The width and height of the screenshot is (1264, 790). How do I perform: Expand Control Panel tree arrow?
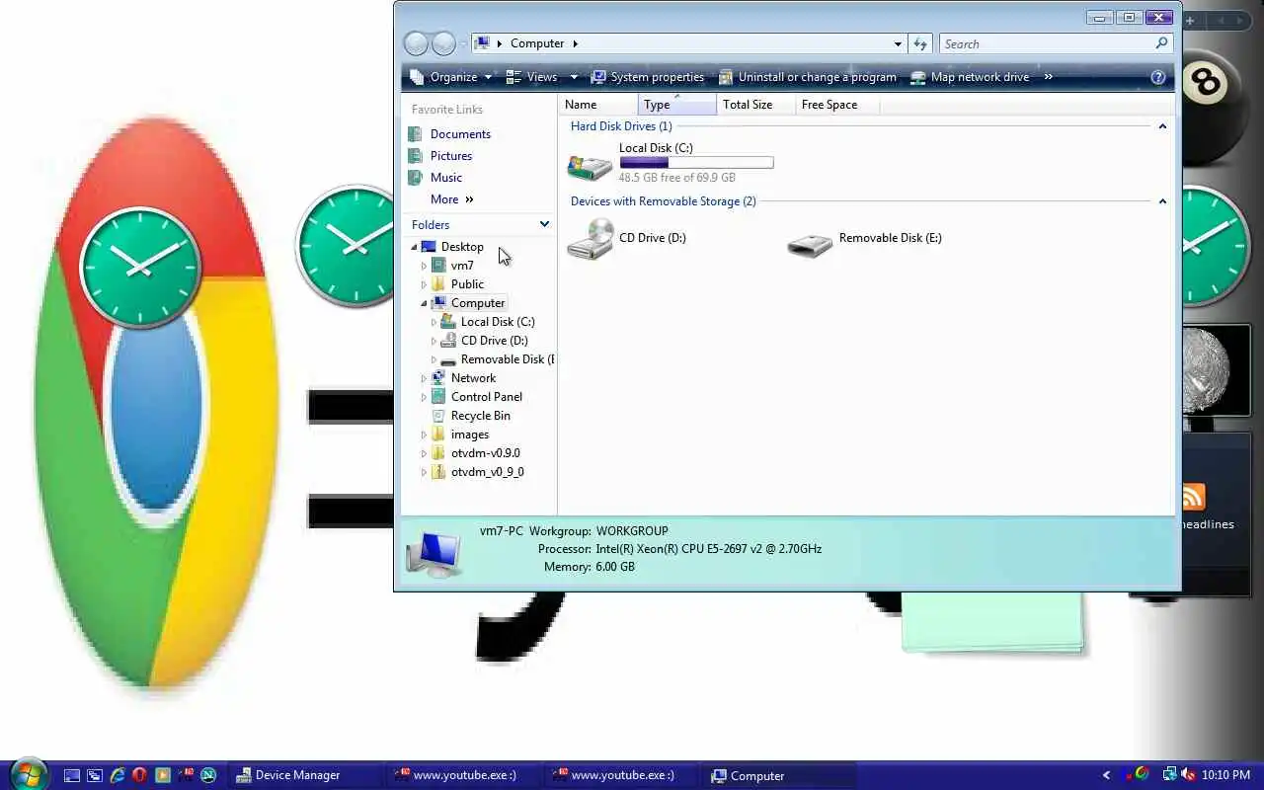coord(425,397)
